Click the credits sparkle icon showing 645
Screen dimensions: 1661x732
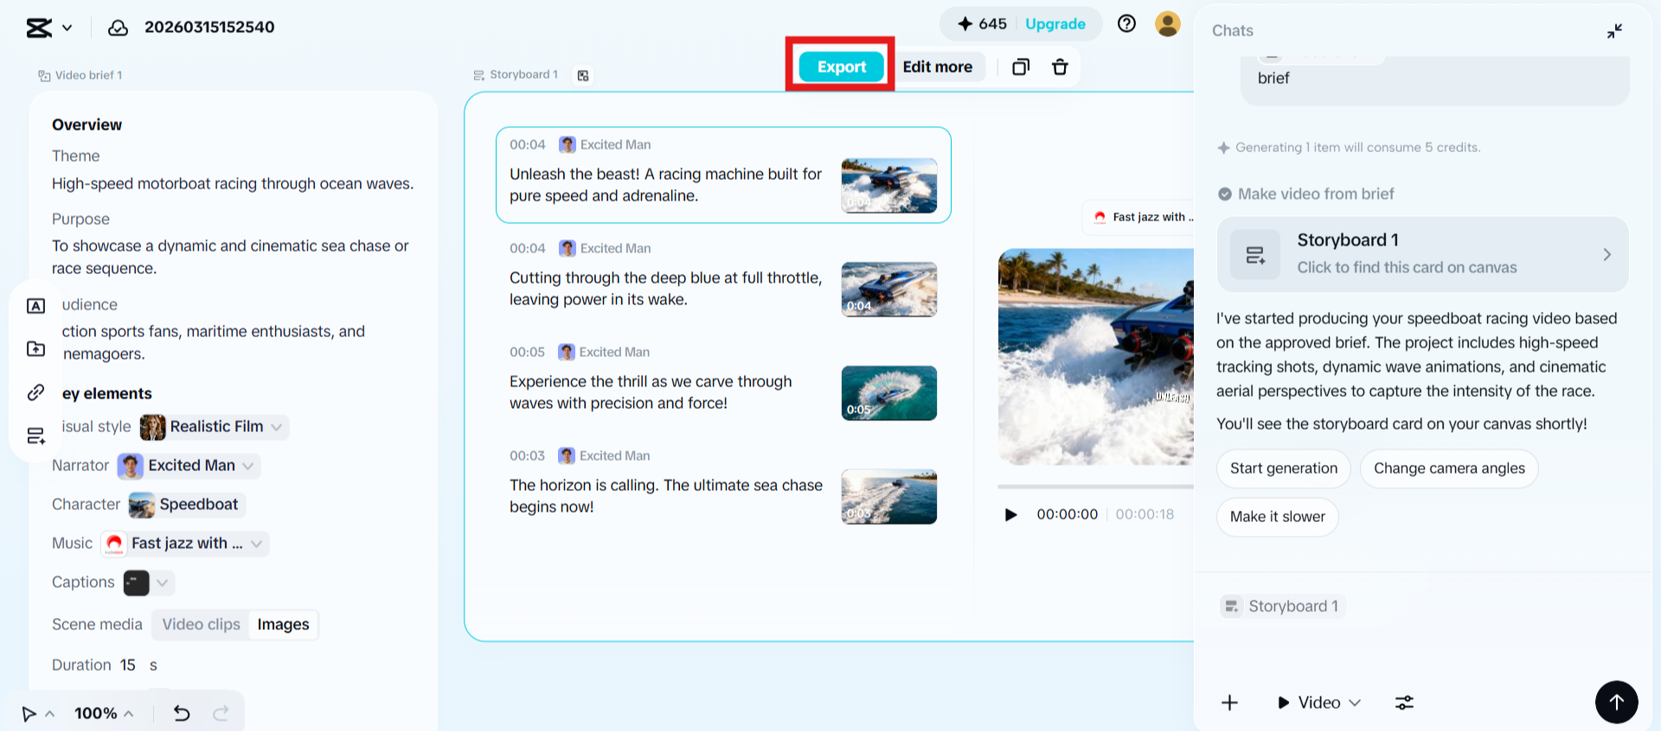click(965, 24)
